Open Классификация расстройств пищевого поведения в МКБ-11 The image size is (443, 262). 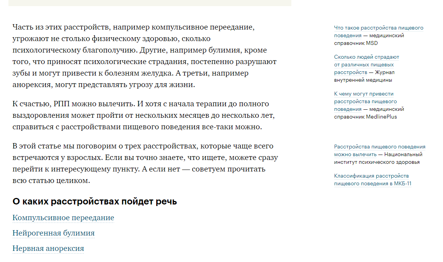tap(373, 180)
